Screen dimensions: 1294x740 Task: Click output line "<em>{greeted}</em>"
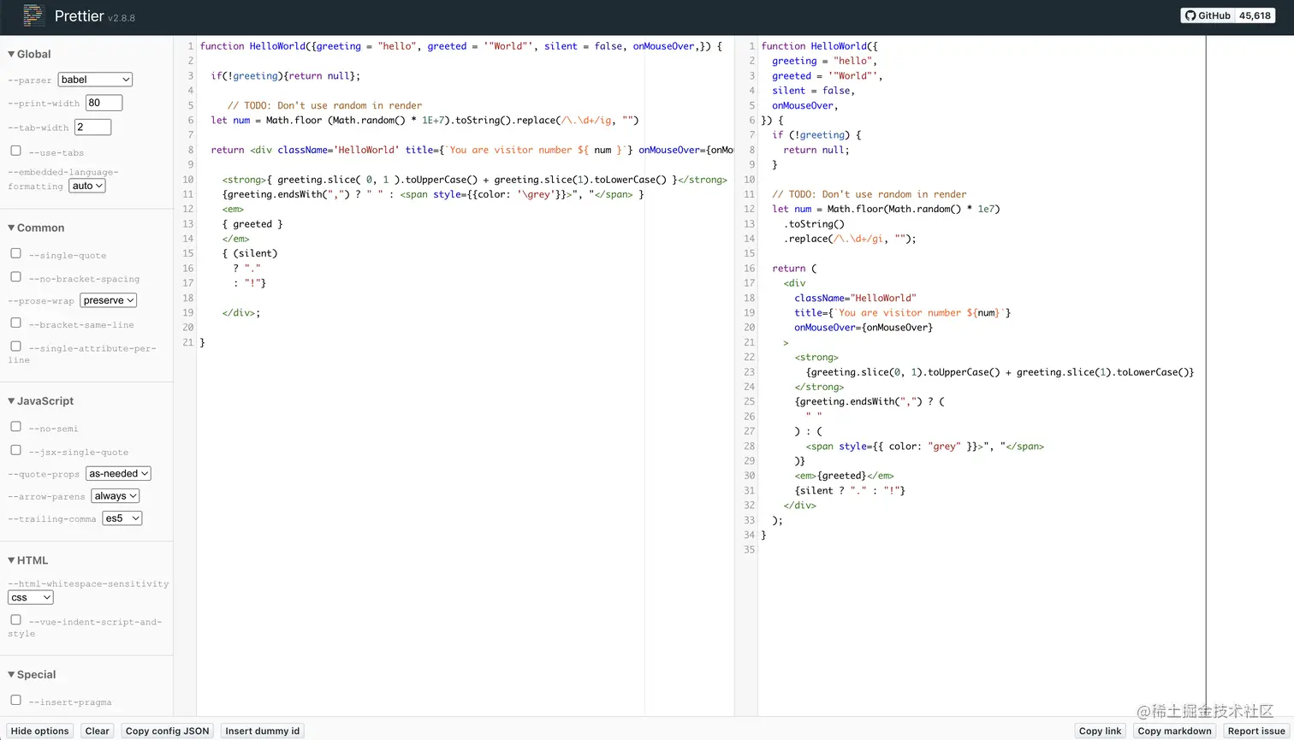(x=845, y=476)
